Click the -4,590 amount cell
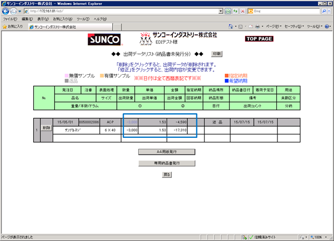The image size is (334, 241). click(x=177, y=122)
